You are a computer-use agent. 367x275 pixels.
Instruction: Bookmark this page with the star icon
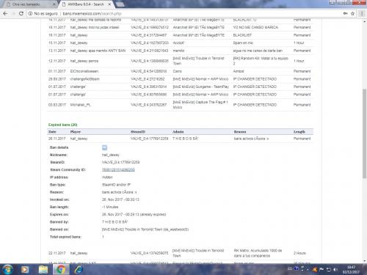352,14
